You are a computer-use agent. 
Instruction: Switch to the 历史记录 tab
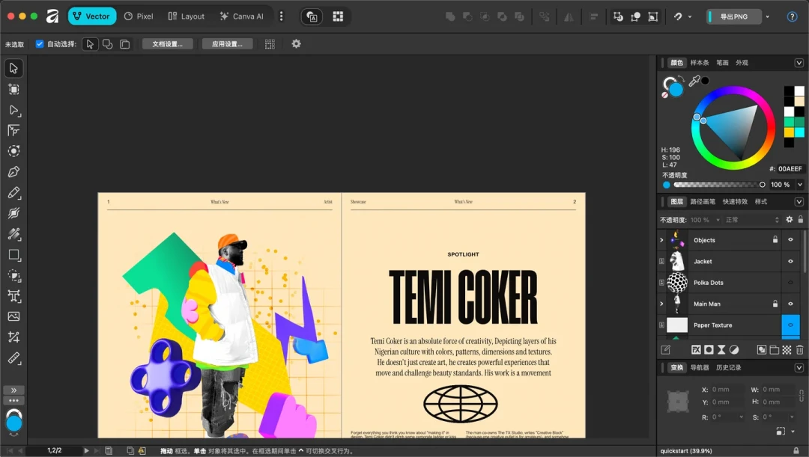point(729,367)
